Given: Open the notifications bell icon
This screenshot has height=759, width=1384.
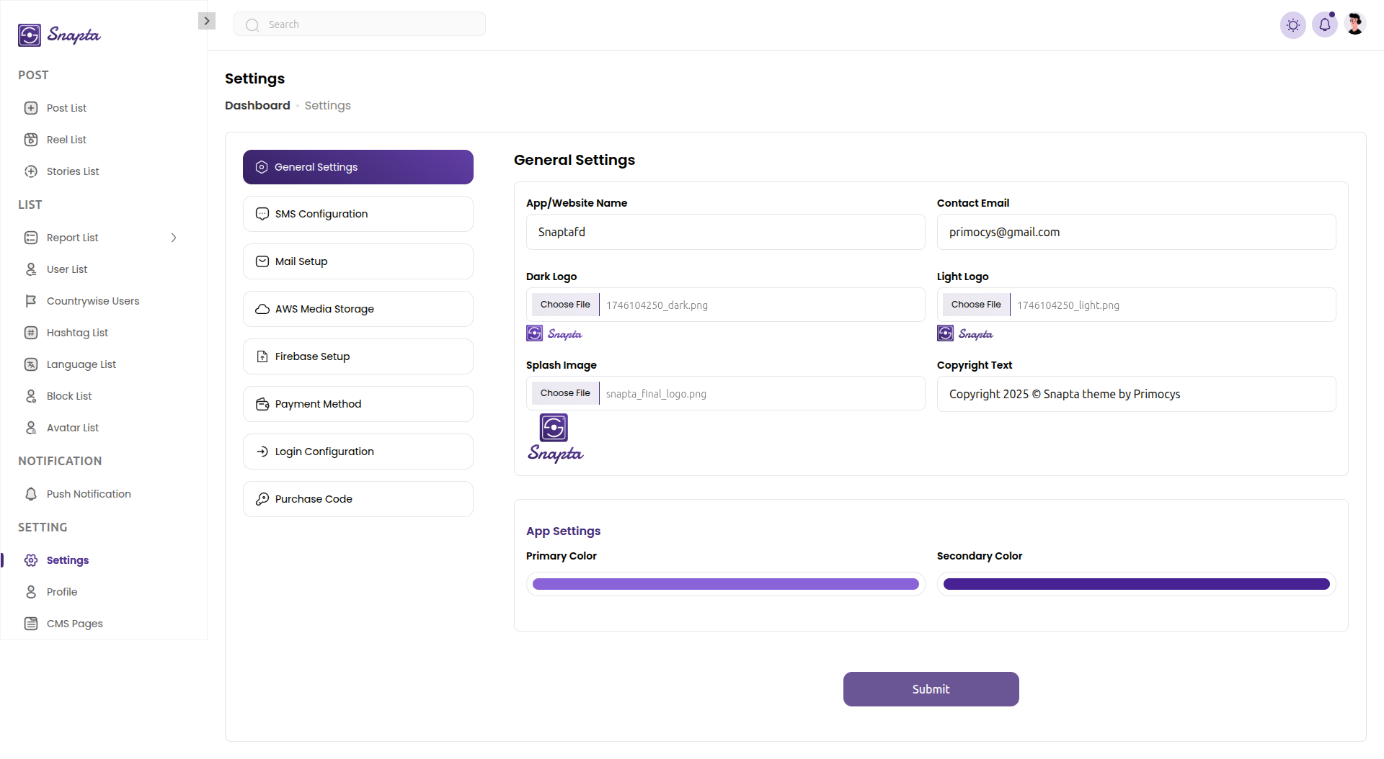Looking at the screenshot, I should pos(1324,25).
